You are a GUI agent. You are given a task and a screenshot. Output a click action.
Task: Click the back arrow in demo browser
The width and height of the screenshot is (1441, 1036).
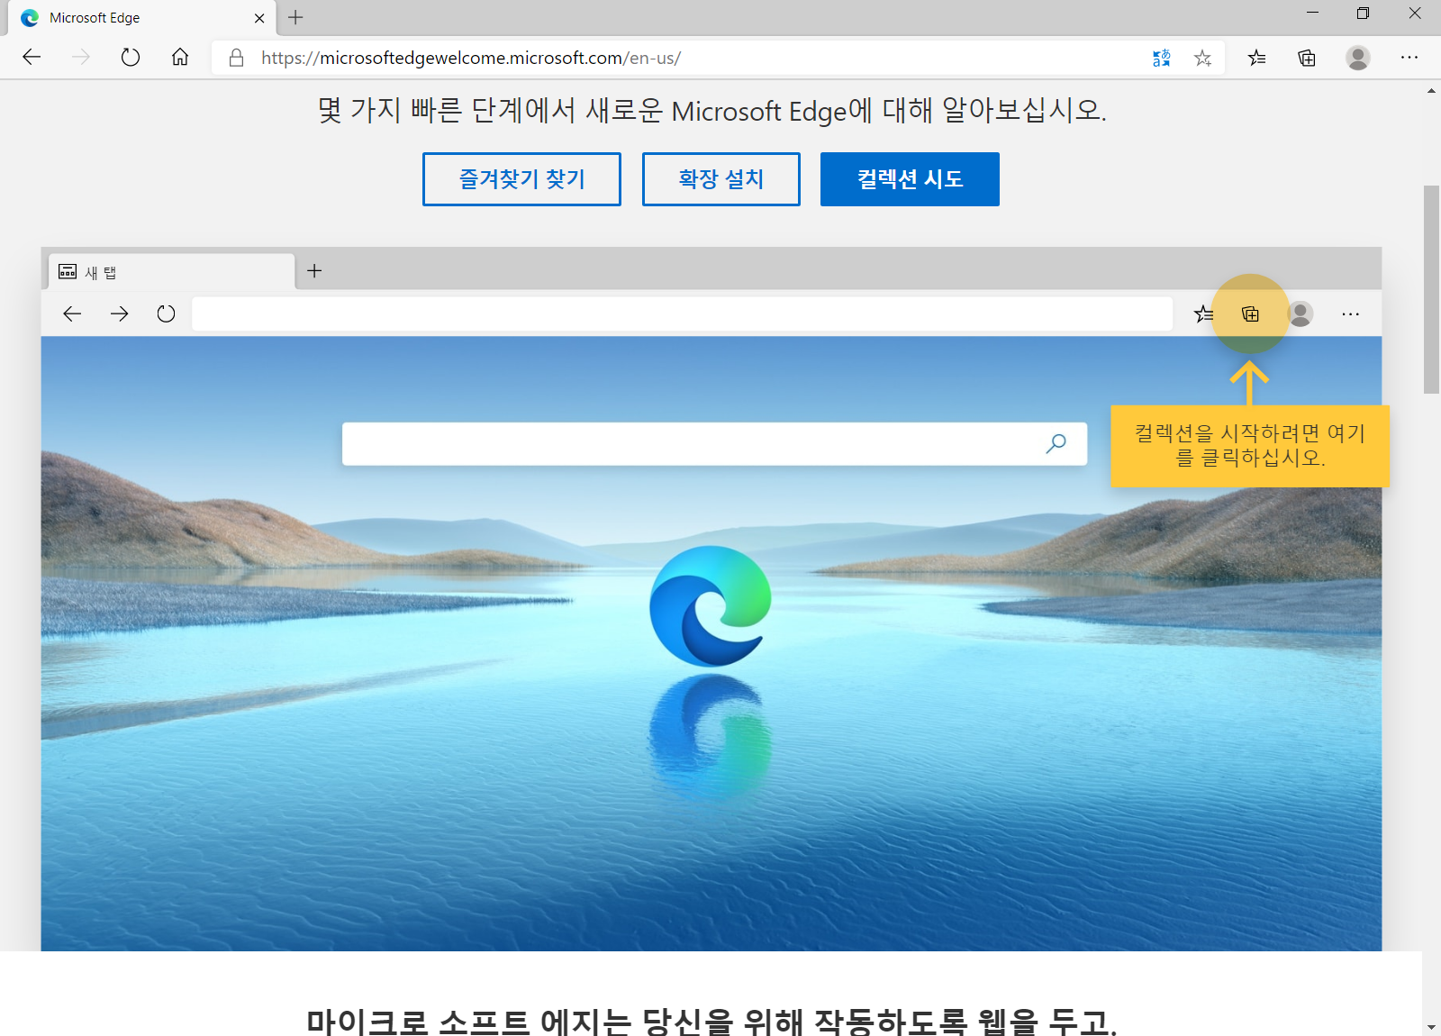coord(72,314)
